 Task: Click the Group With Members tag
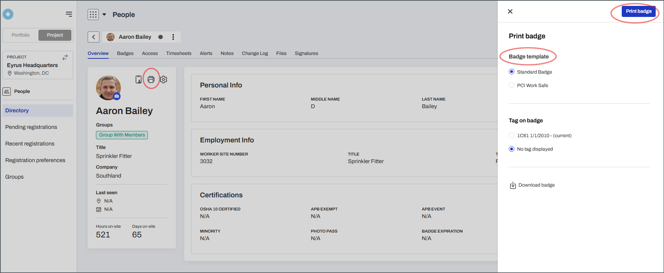point(122,135)
